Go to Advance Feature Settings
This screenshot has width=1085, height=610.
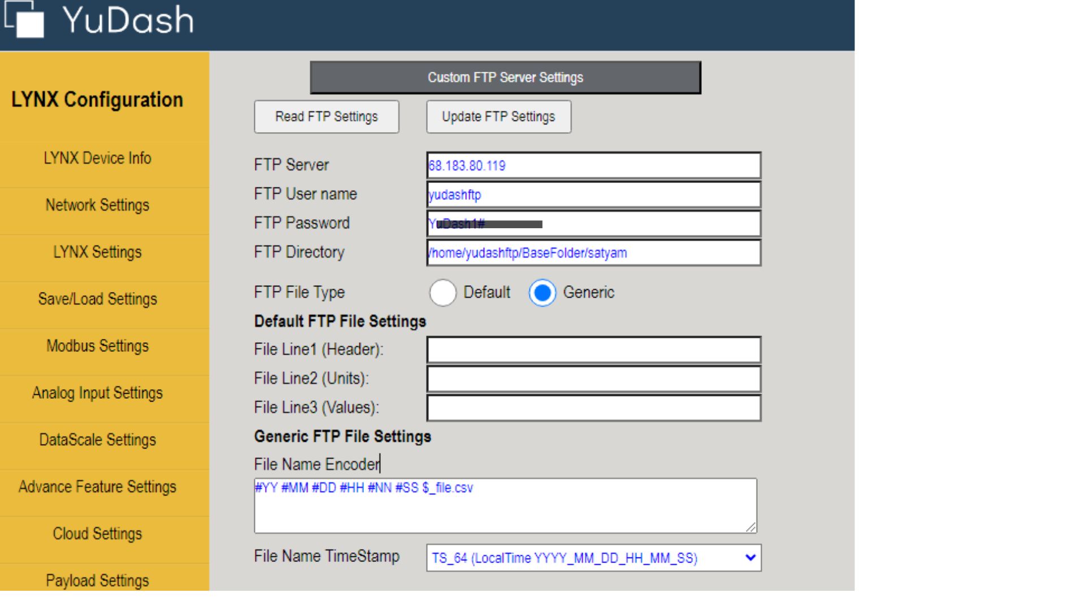pyautogui.click(x=97, y=486)
